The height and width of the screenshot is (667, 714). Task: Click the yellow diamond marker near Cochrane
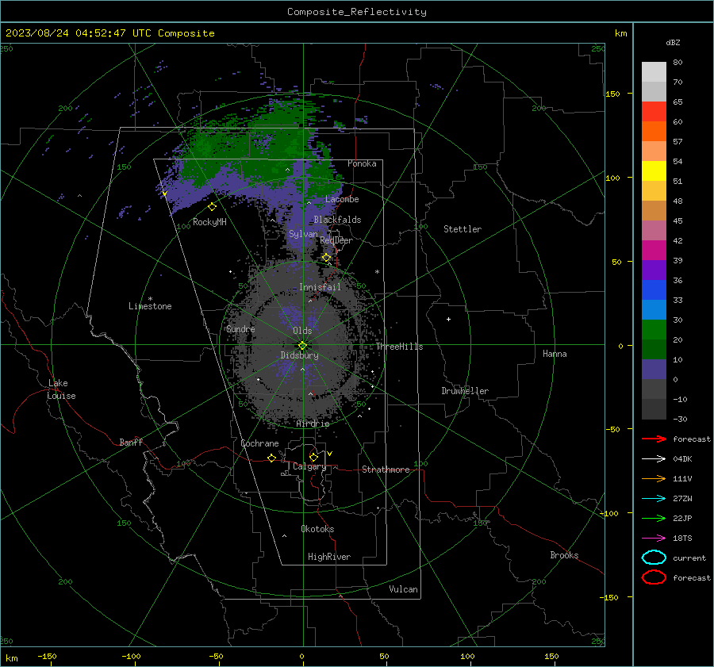271,458
